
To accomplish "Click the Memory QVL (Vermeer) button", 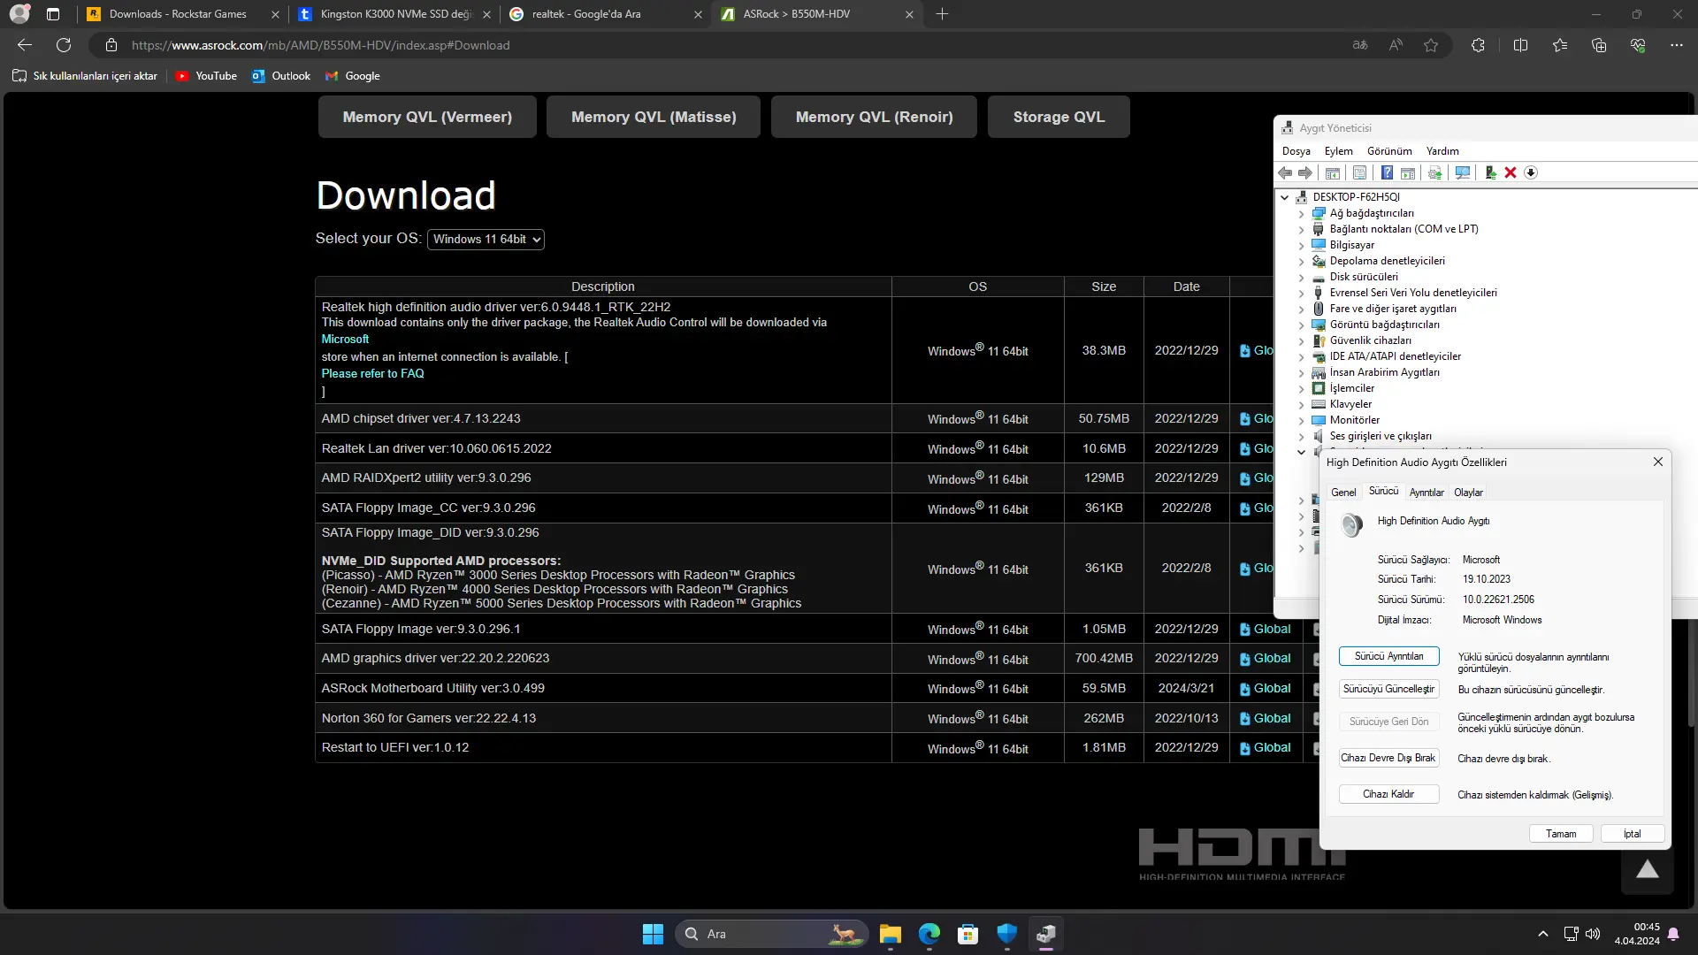I will (427, 118).
